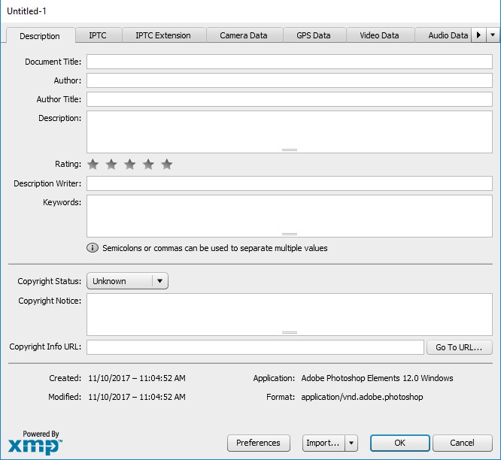The height and width of the screenshot is (460, 501).
Task: Click inside the Document Title field
Action: pos(289,62)
